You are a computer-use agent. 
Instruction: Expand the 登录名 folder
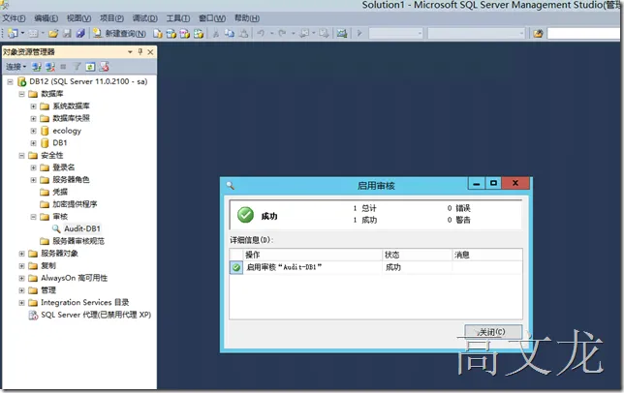pos(33,167)
